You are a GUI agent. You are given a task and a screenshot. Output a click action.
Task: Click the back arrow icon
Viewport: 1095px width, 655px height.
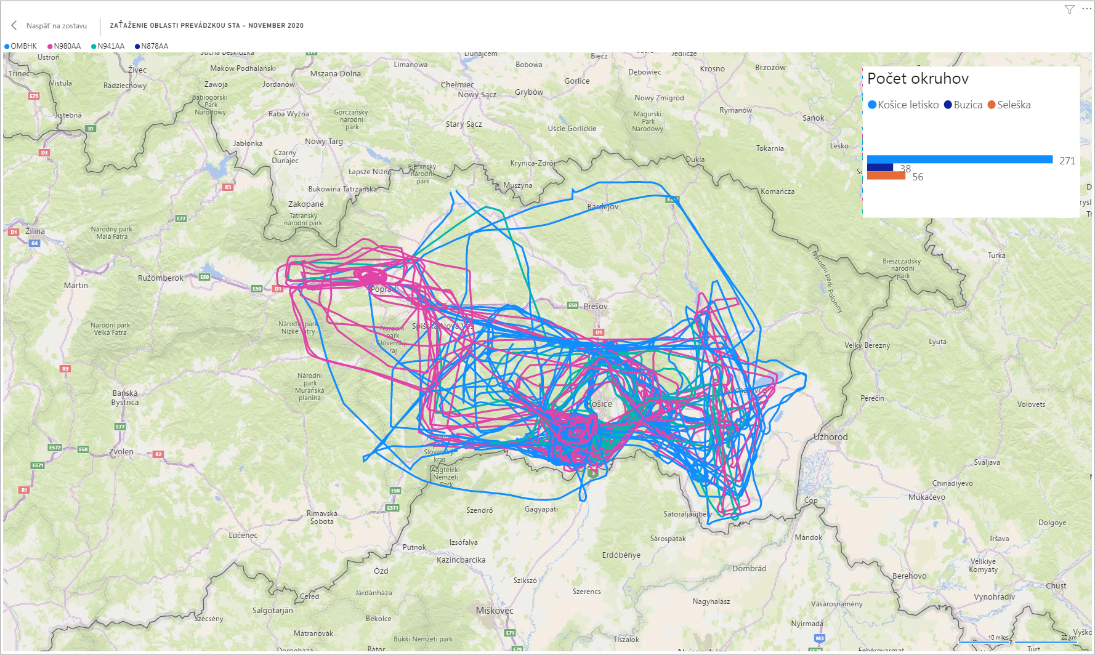14,25
